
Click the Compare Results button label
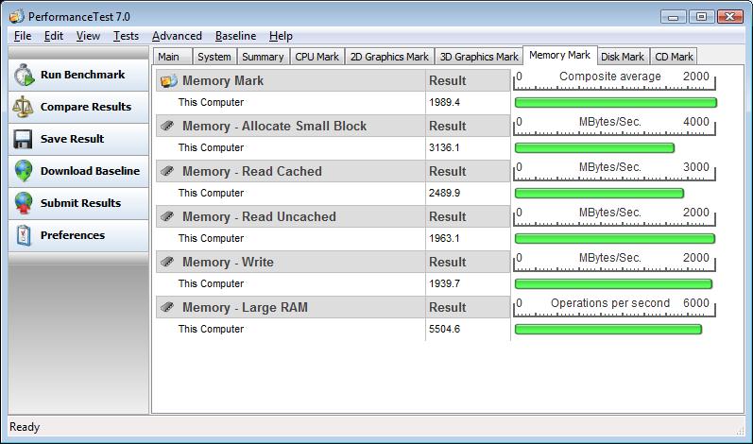85,107
